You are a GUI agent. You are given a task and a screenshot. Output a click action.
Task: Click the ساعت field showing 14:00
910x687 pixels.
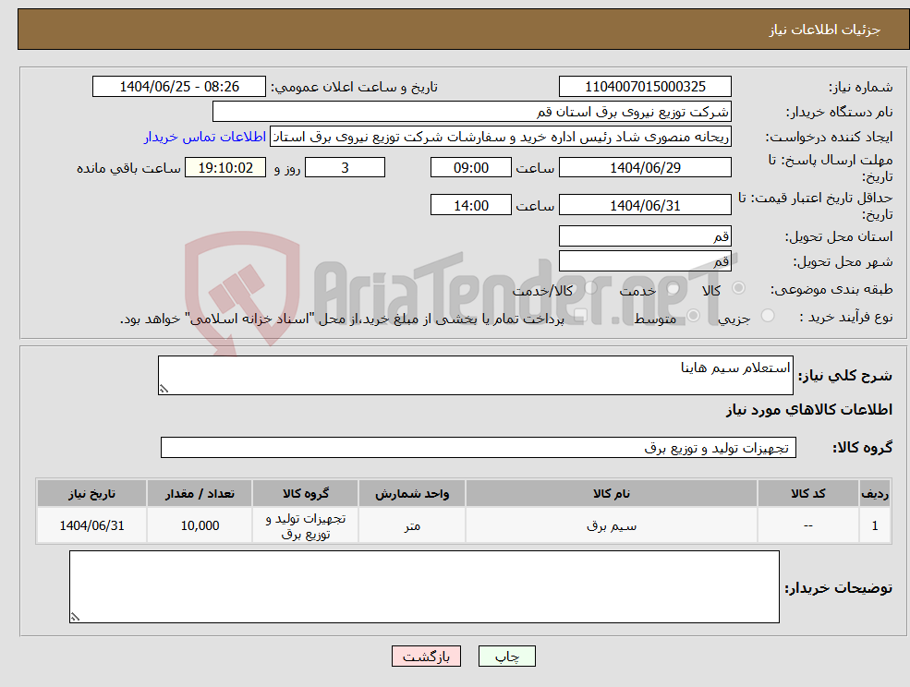click(x=470, y=204)
